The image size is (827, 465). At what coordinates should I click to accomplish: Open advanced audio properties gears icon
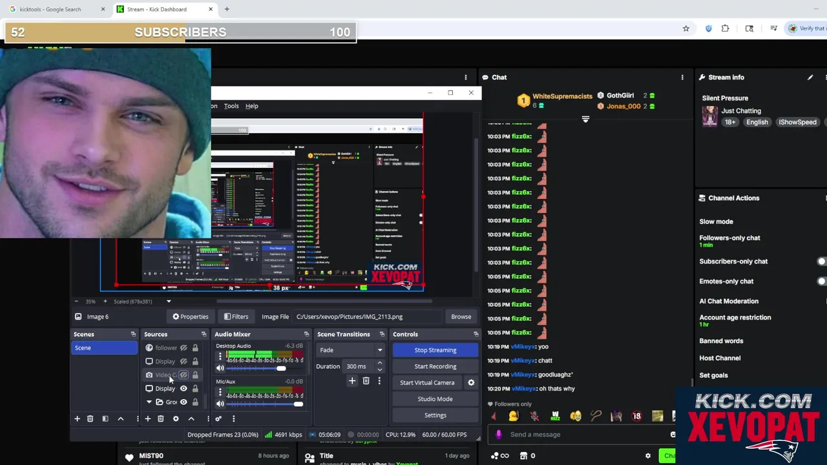click(x=218, y=418)
